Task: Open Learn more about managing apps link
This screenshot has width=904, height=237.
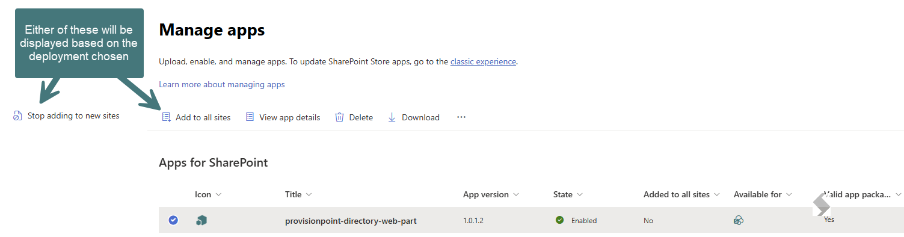Action: pyautogui.click(x=222, y=84)
